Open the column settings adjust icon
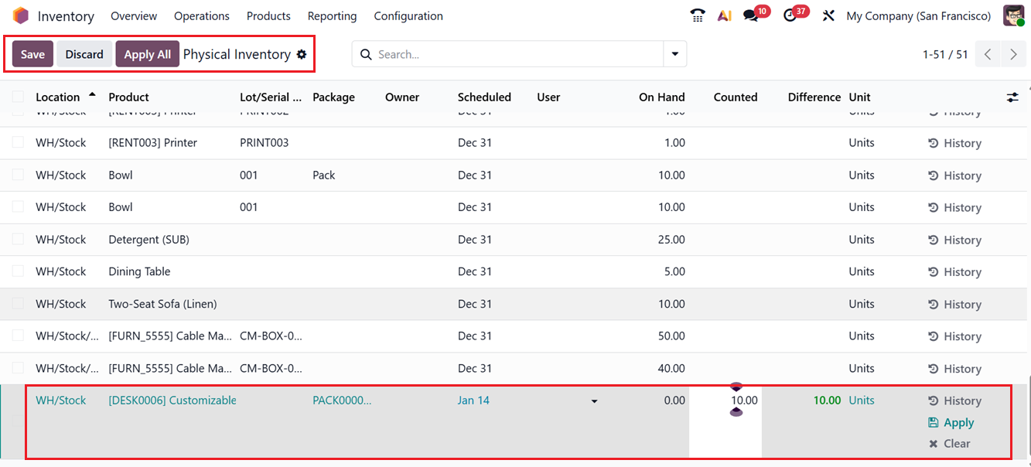Viewport: 1031px width, 467px height. (1012, 97)
